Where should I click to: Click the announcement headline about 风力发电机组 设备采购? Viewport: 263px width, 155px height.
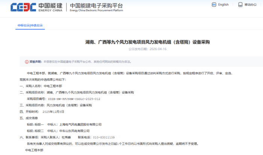147,42
